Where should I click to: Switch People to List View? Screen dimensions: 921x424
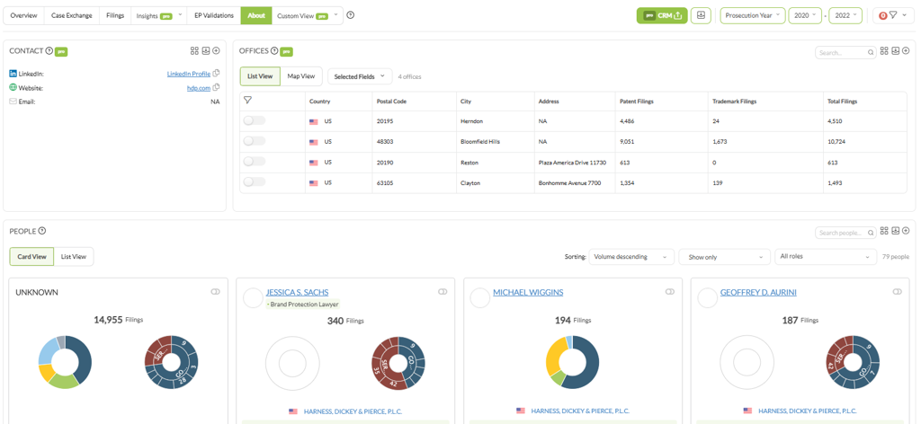[74, 256]
